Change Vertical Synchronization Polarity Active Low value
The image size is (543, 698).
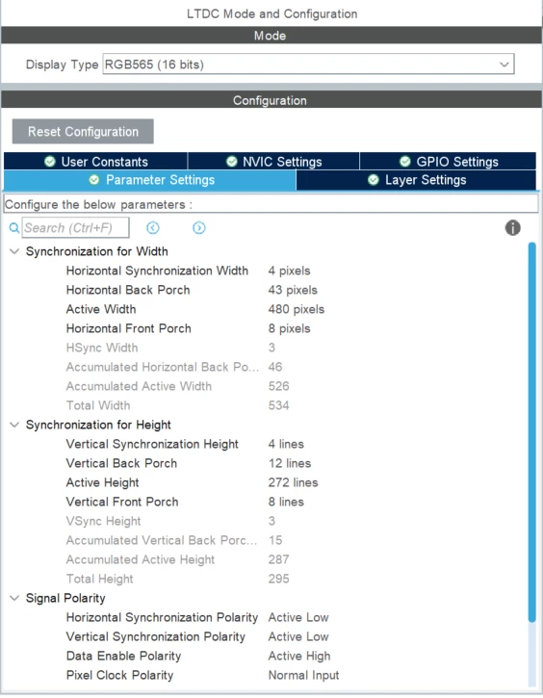pos(298,636)
